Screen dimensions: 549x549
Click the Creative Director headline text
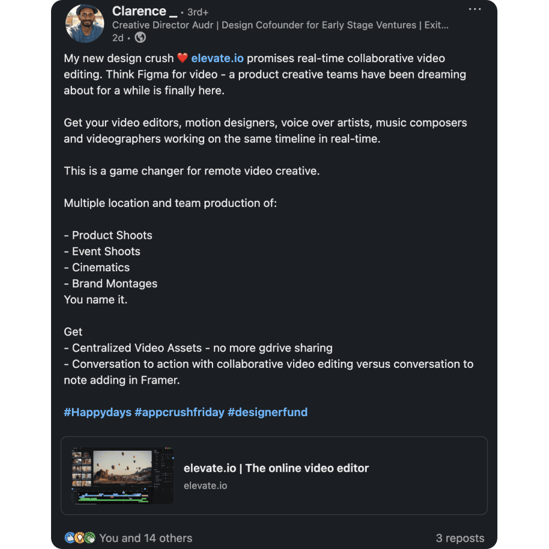(x=280, y=25)
